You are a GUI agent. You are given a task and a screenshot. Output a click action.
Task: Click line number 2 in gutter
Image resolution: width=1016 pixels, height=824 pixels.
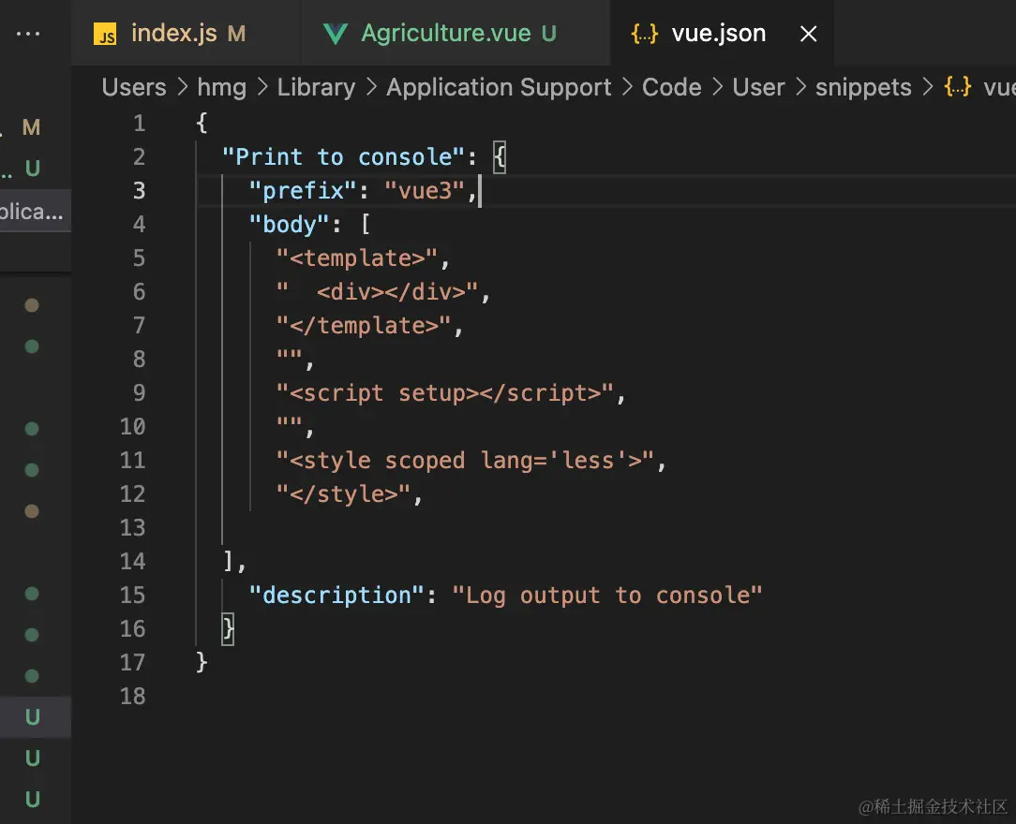click(x=139, y=156)
